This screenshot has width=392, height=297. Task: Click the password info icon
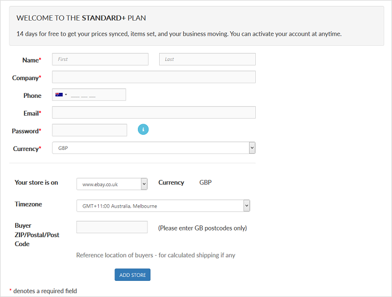click(143, 130)
